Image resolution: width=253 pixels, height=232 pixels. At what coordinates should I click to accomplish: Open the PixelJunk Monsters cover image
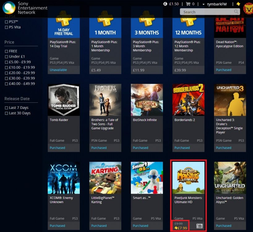tap(188, 178)
